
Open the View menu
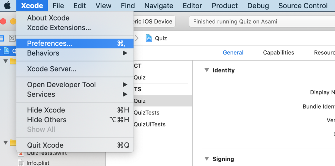click(103, 6)
